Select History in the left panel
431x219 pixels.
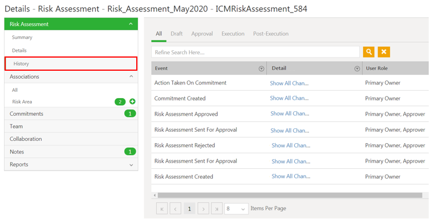tap(71, 63)
